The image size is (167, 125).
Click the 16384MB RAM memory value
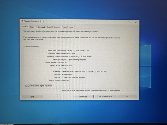(67, 74)
